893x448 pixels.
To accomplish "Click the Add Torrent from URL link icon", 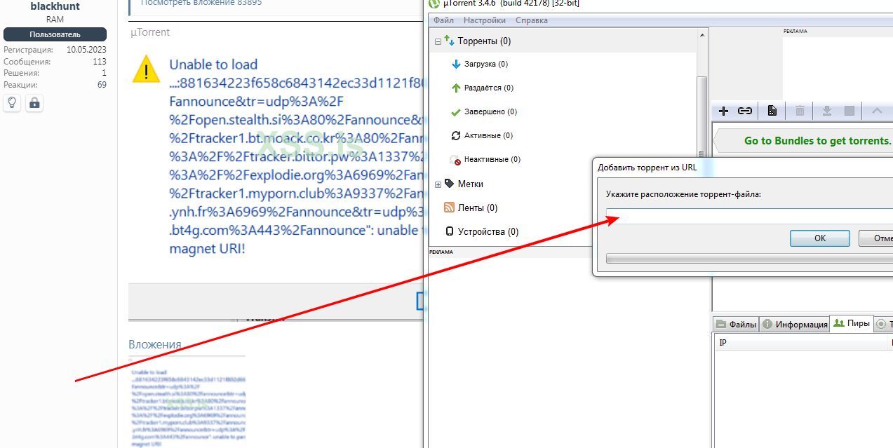I will [745, 111].
